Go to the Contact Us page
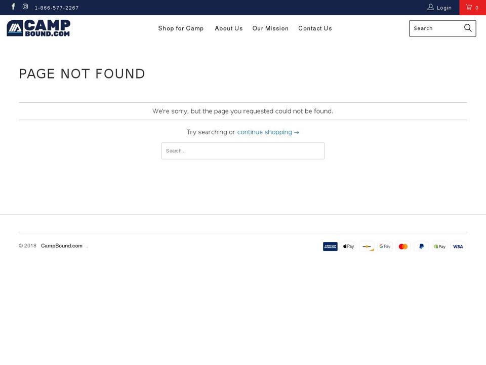The height and width of the screenshot is (365, 486). [315, 28]
